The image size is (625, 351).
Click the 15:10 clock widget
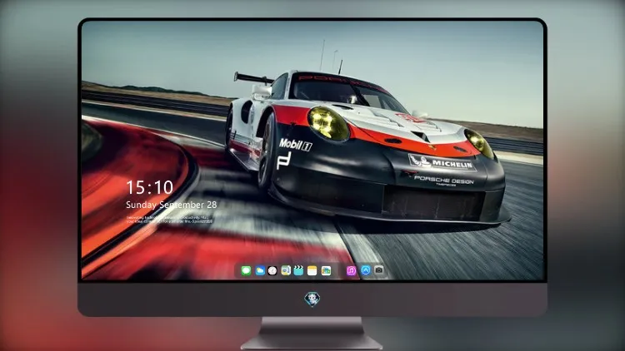point(150,187)
